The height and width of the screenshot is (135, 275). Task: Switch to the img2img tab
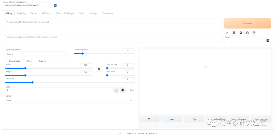[21, 13]
